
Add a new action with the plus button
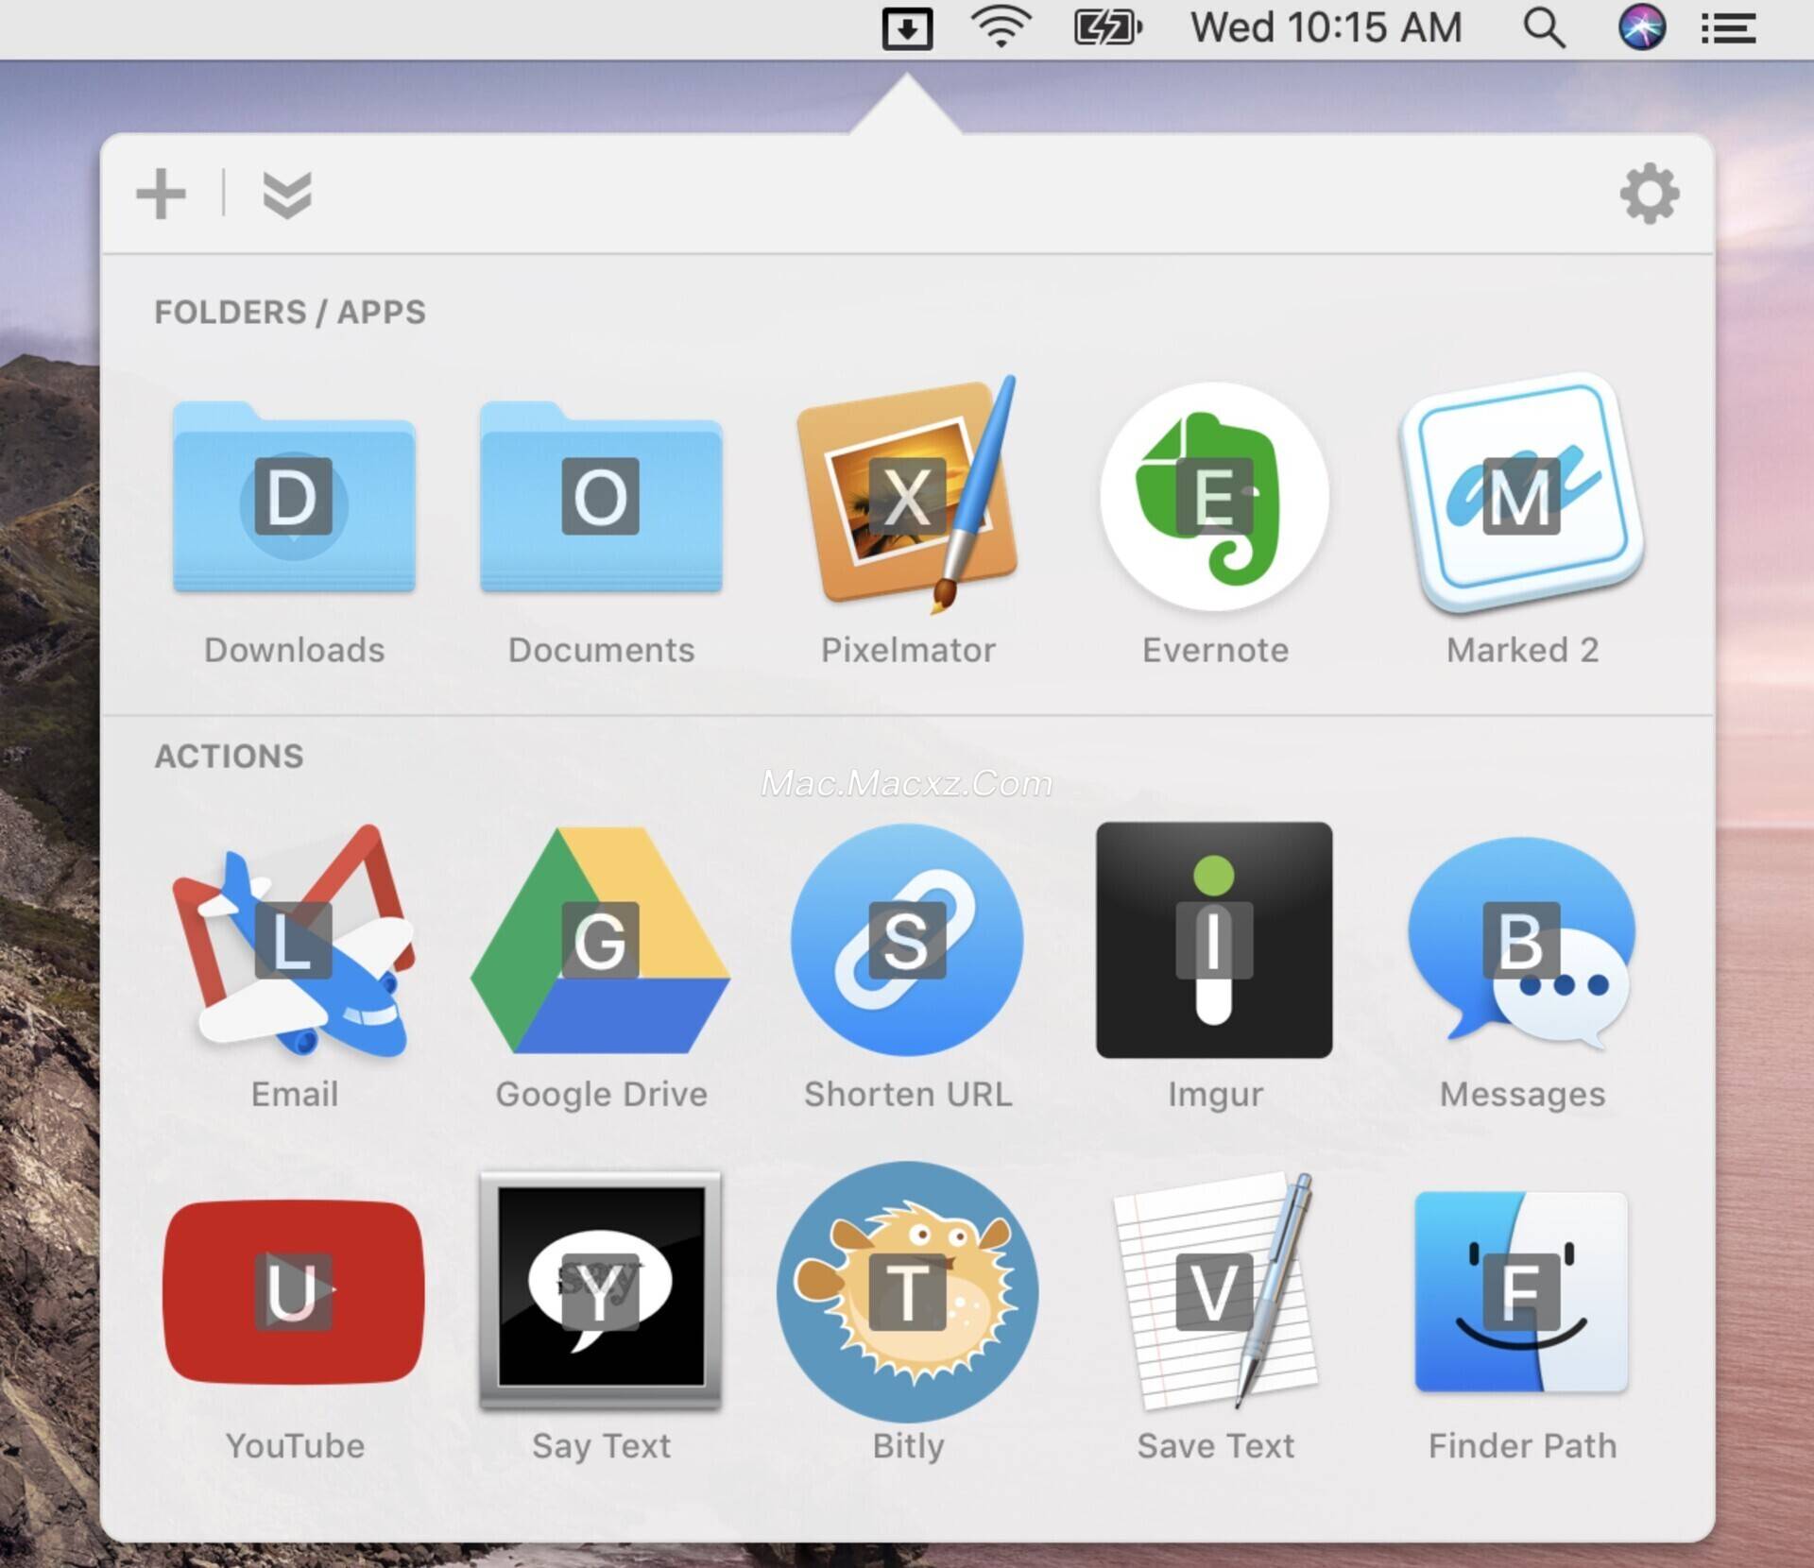tap(161, 194)
